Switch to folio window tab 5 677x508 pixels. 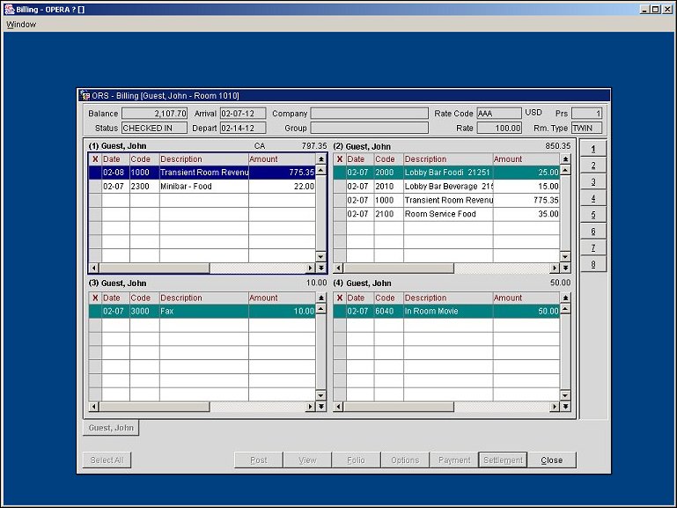tap(593, 215)
